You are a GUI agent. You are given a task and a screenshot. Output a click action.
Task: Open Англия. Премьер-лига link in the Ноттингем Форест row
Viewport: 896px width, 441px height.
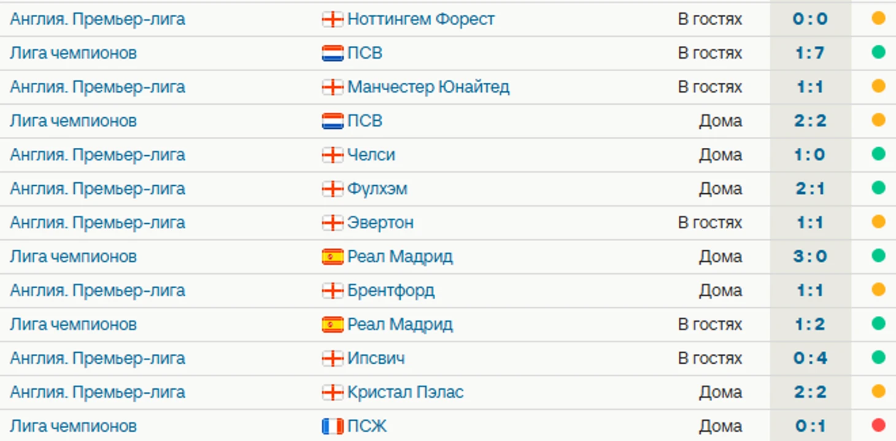click(98, 20)
